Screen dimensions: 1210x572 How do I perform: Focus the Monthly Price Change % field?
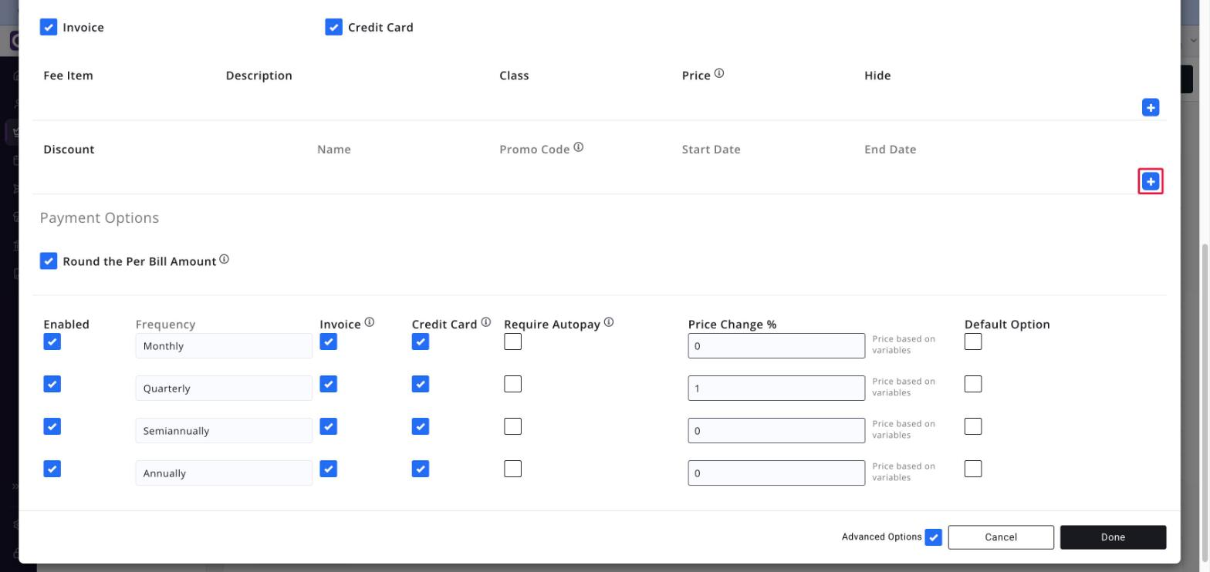point(776,346)
